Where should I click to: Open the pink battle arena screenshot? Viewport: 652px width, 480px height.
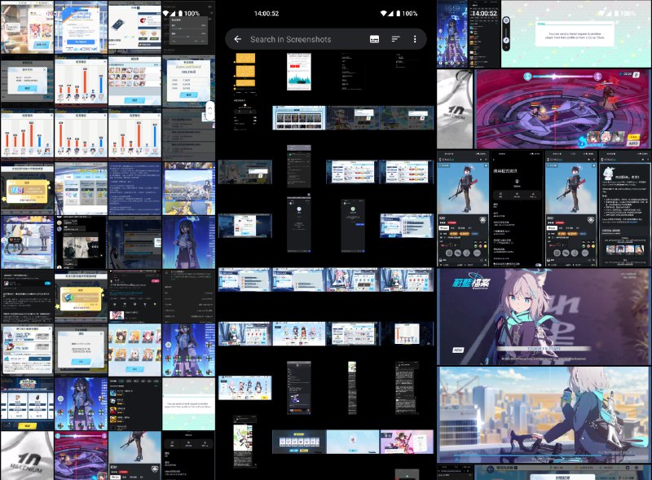click(563, 108)
